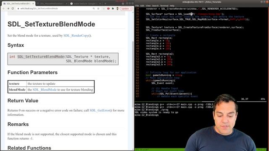Click the while(SDL_PollEvent(&event)) line
Image resolution: width=269 pixels, height=151 pixels.
point(172,94)
